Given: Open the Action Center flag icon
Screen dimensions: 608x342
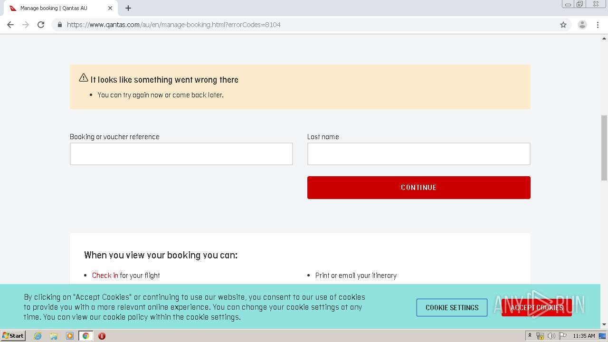Looking at the screenshot, I should tap(563, 336).
